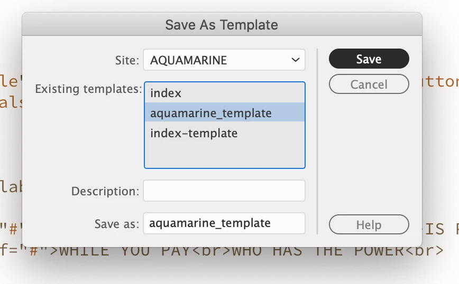Click the 'Save as:' label
459x284 pixels.
tap(116, 224)
